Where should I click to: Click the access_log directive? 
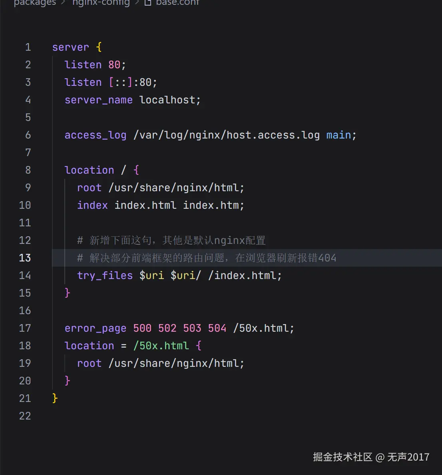pyautogui.click(x=96, y=135)
